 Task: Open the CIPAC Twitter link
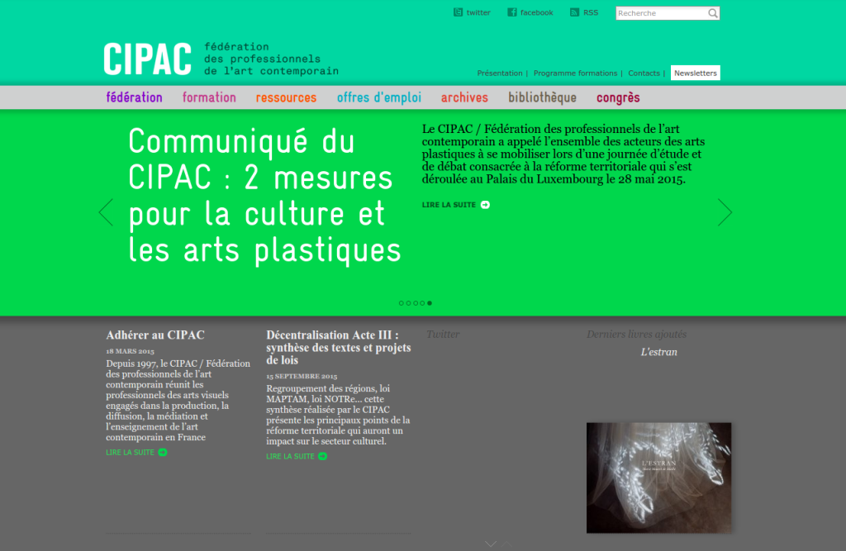(x=478, y=12)
